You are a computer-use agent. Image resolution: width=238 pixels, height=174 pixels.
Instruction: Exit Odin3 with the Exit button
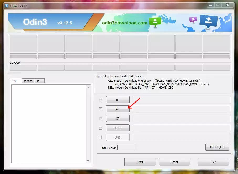click(x=213, y=162)
